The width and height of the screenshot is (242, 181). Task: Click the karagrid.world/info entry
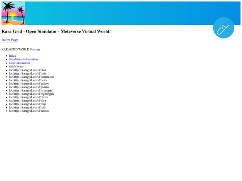(x=27, y=107)
